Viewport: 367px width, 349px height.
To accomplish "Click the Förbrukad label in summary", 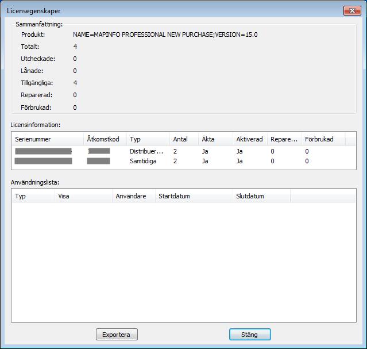I will [36, 108].
